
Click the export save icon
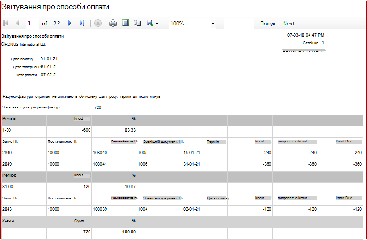pos(150,23)
